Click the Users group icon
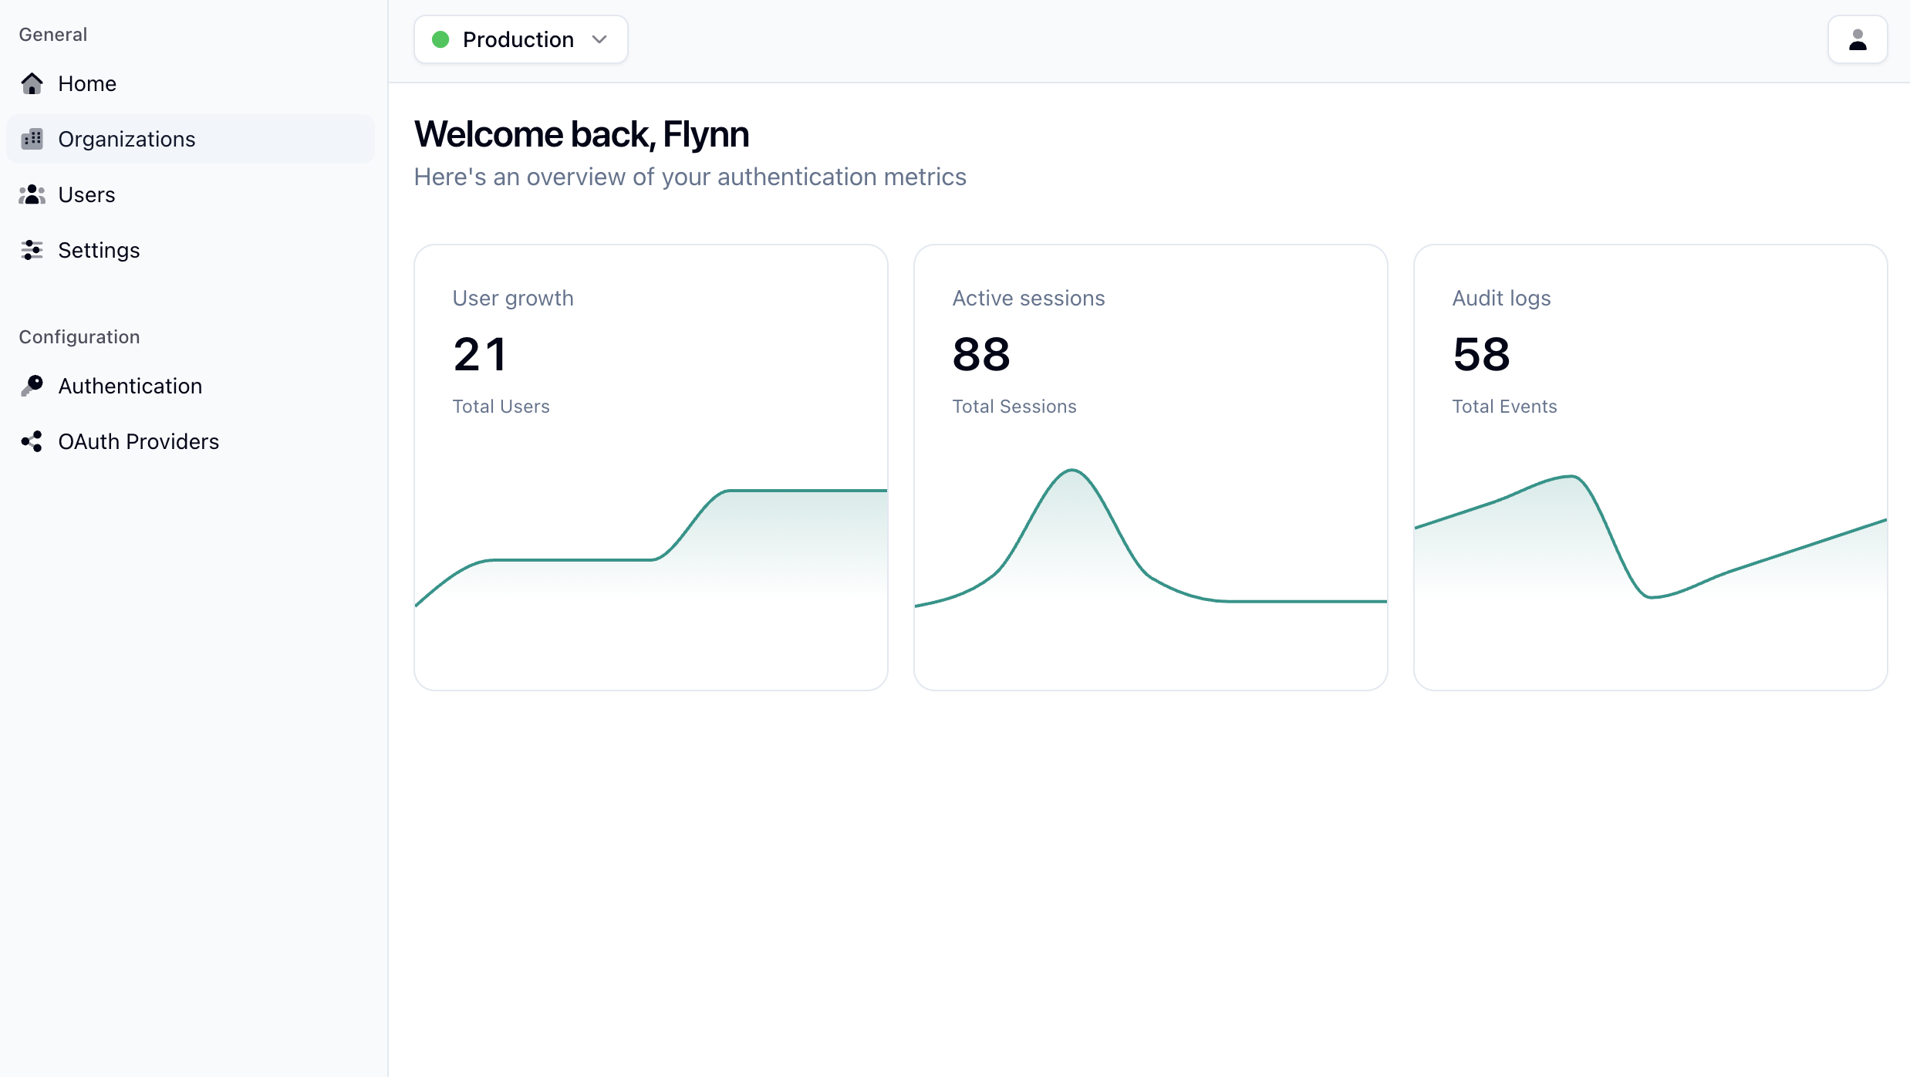Image resolution: width=1910 pixels, height=1077 pixels. pyautogui.click(x=32, y=194)
